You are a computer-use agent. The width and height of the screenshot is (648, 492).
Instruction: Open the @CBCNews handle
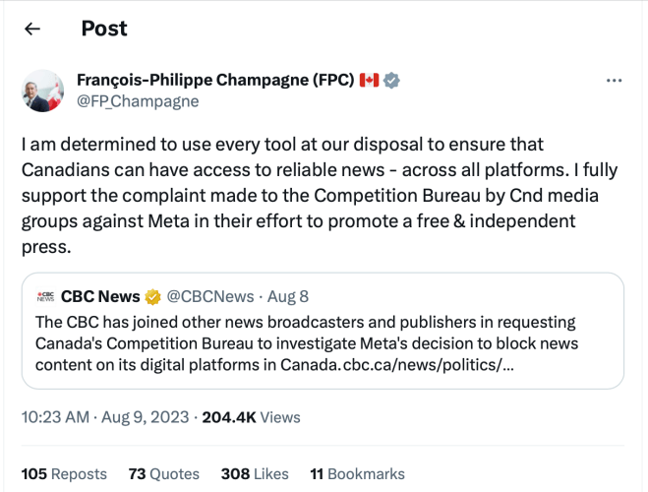(208, 295)
